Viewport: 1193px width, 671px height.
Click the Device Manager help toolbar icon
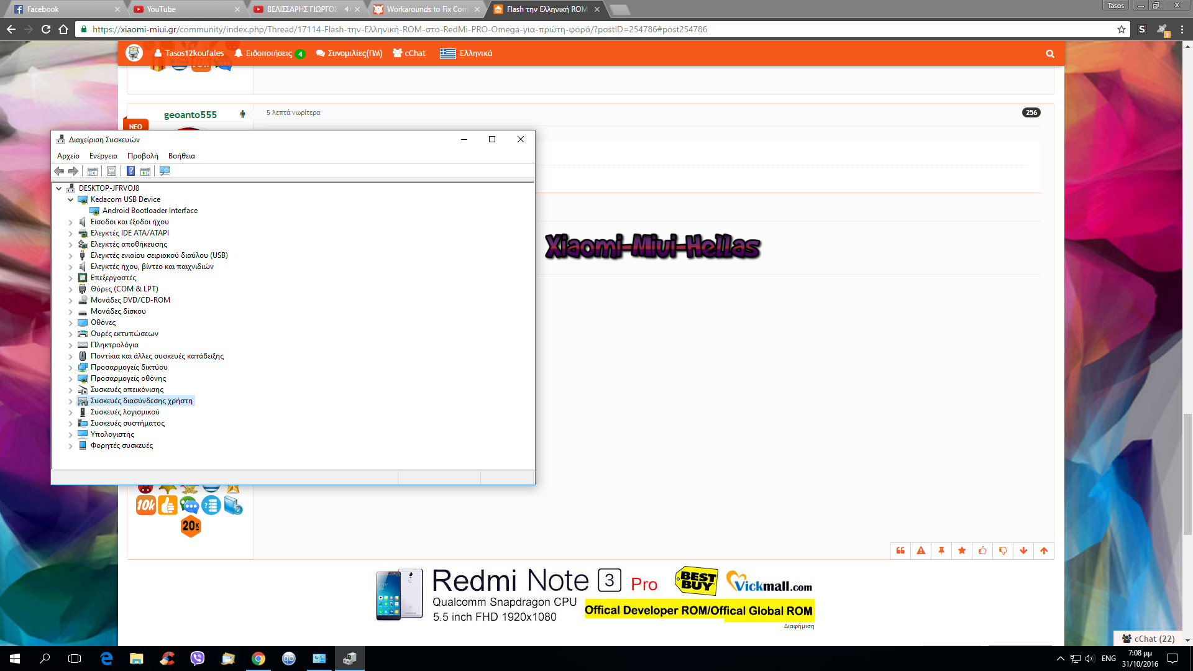click(x=130, y=171)
